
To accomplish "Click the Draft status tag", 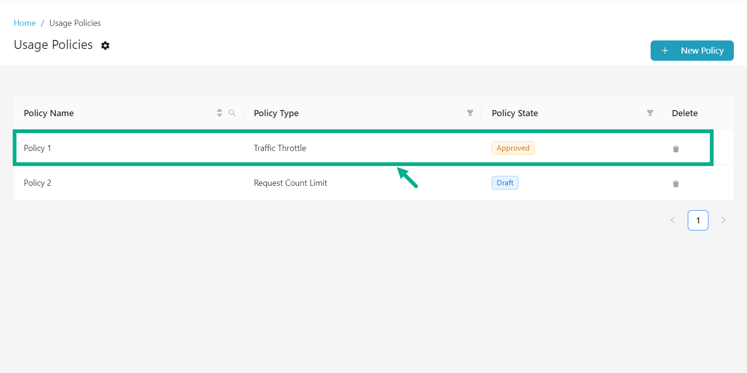I will 505,183.
